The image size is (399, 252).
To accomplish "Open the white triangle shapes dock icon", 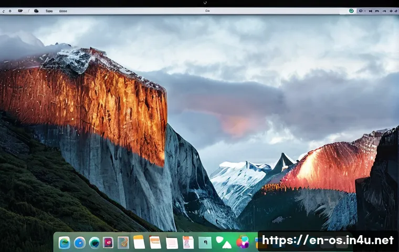I will [224, 242].
